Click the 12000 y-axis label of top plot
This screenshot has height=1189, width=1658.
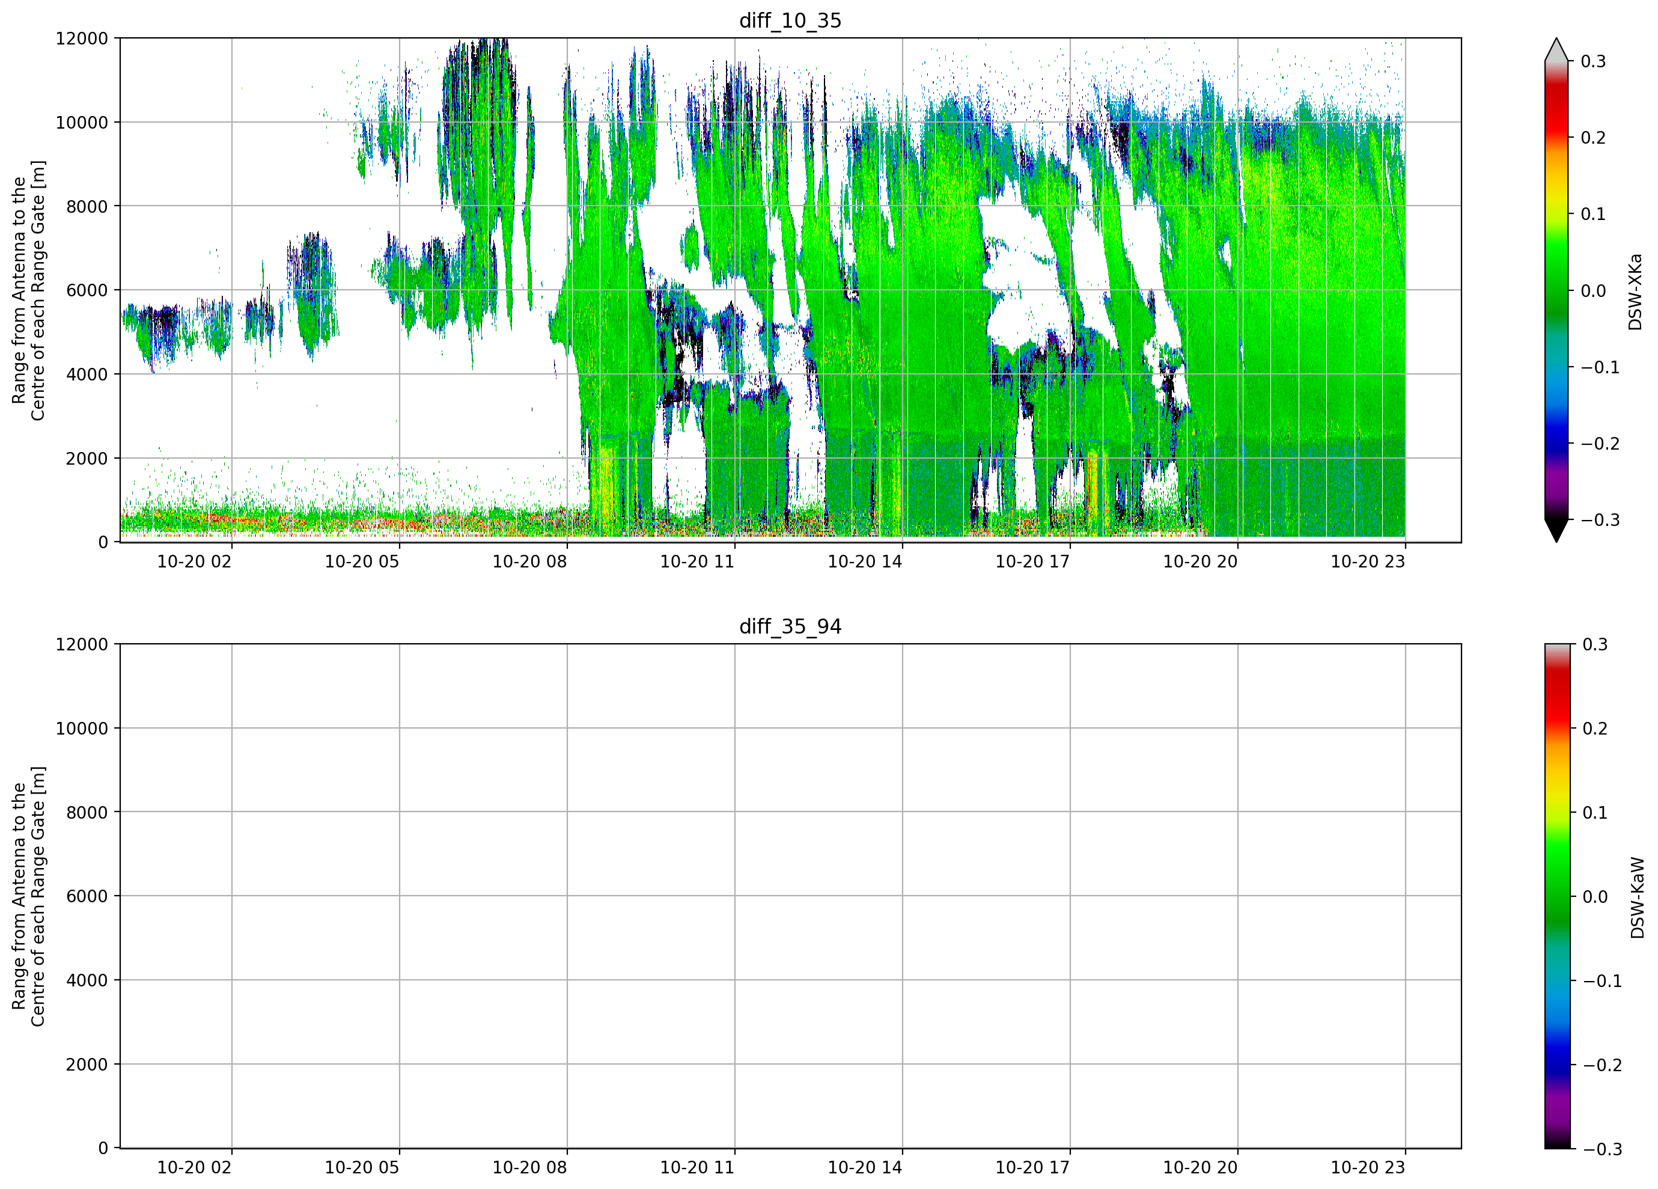pyautogui.click(x=82, y=38)
